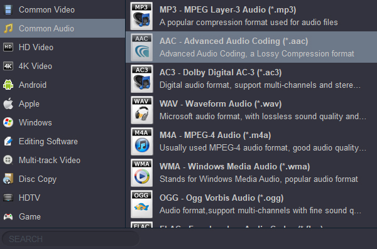Click the Multi-track Video reel icon
Image resolution: width=377 pixels, height=249 pixels.
8,160
